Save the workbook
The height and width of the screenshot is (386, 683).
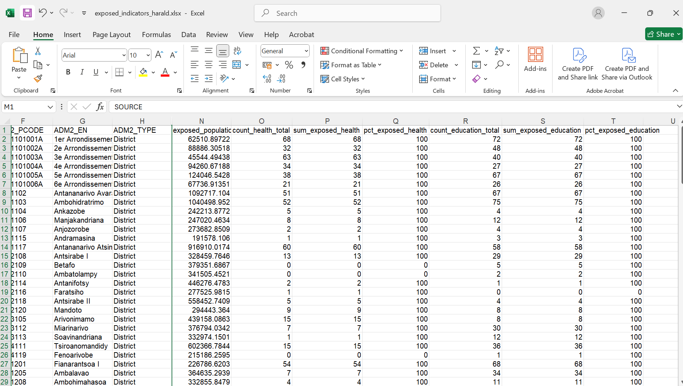pyautogui.click(x=27, y=13)
